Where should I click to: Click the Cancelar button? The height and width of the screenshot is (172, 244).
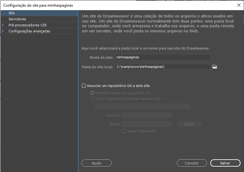tap(192, 163)
